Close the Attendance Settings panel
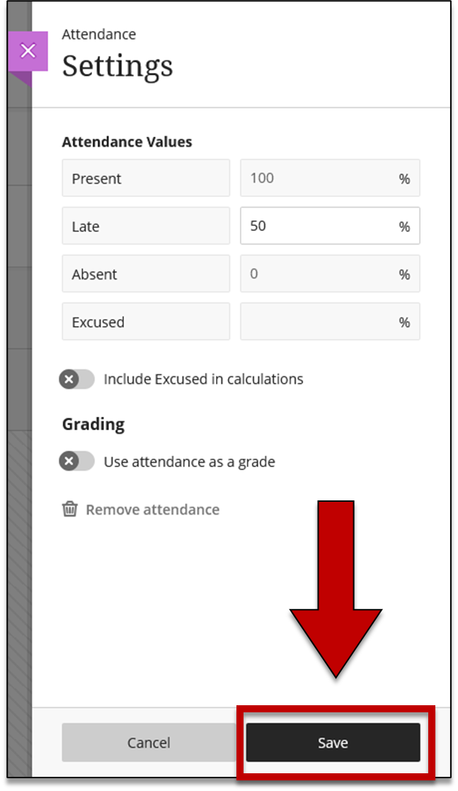 [28, 51]
